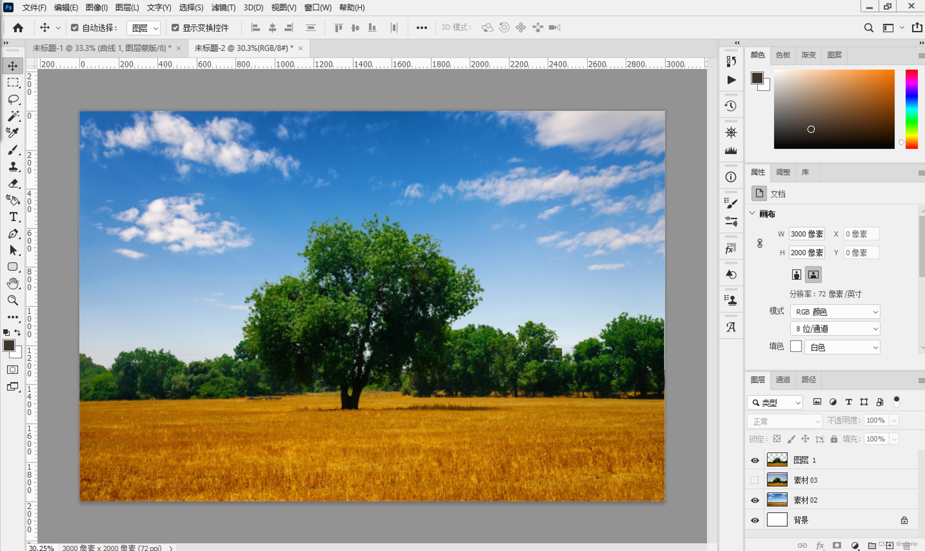Viewport: 925px width, 551px height.
Task: Open the 正常 blend mode dropdown
Action: (785, 421)
